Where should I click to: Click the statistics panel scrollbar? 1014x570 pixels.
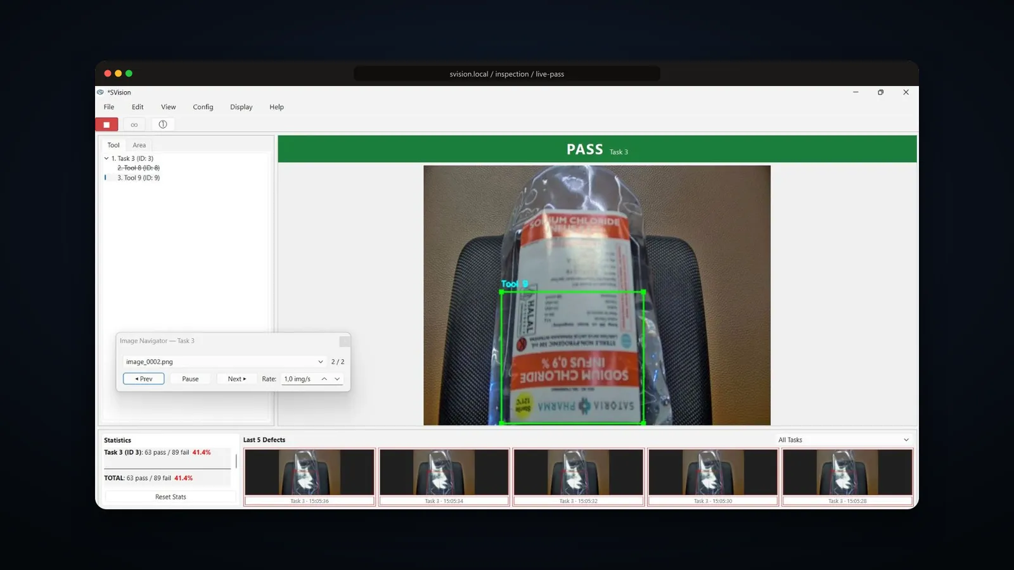click(x=236, y=460)
